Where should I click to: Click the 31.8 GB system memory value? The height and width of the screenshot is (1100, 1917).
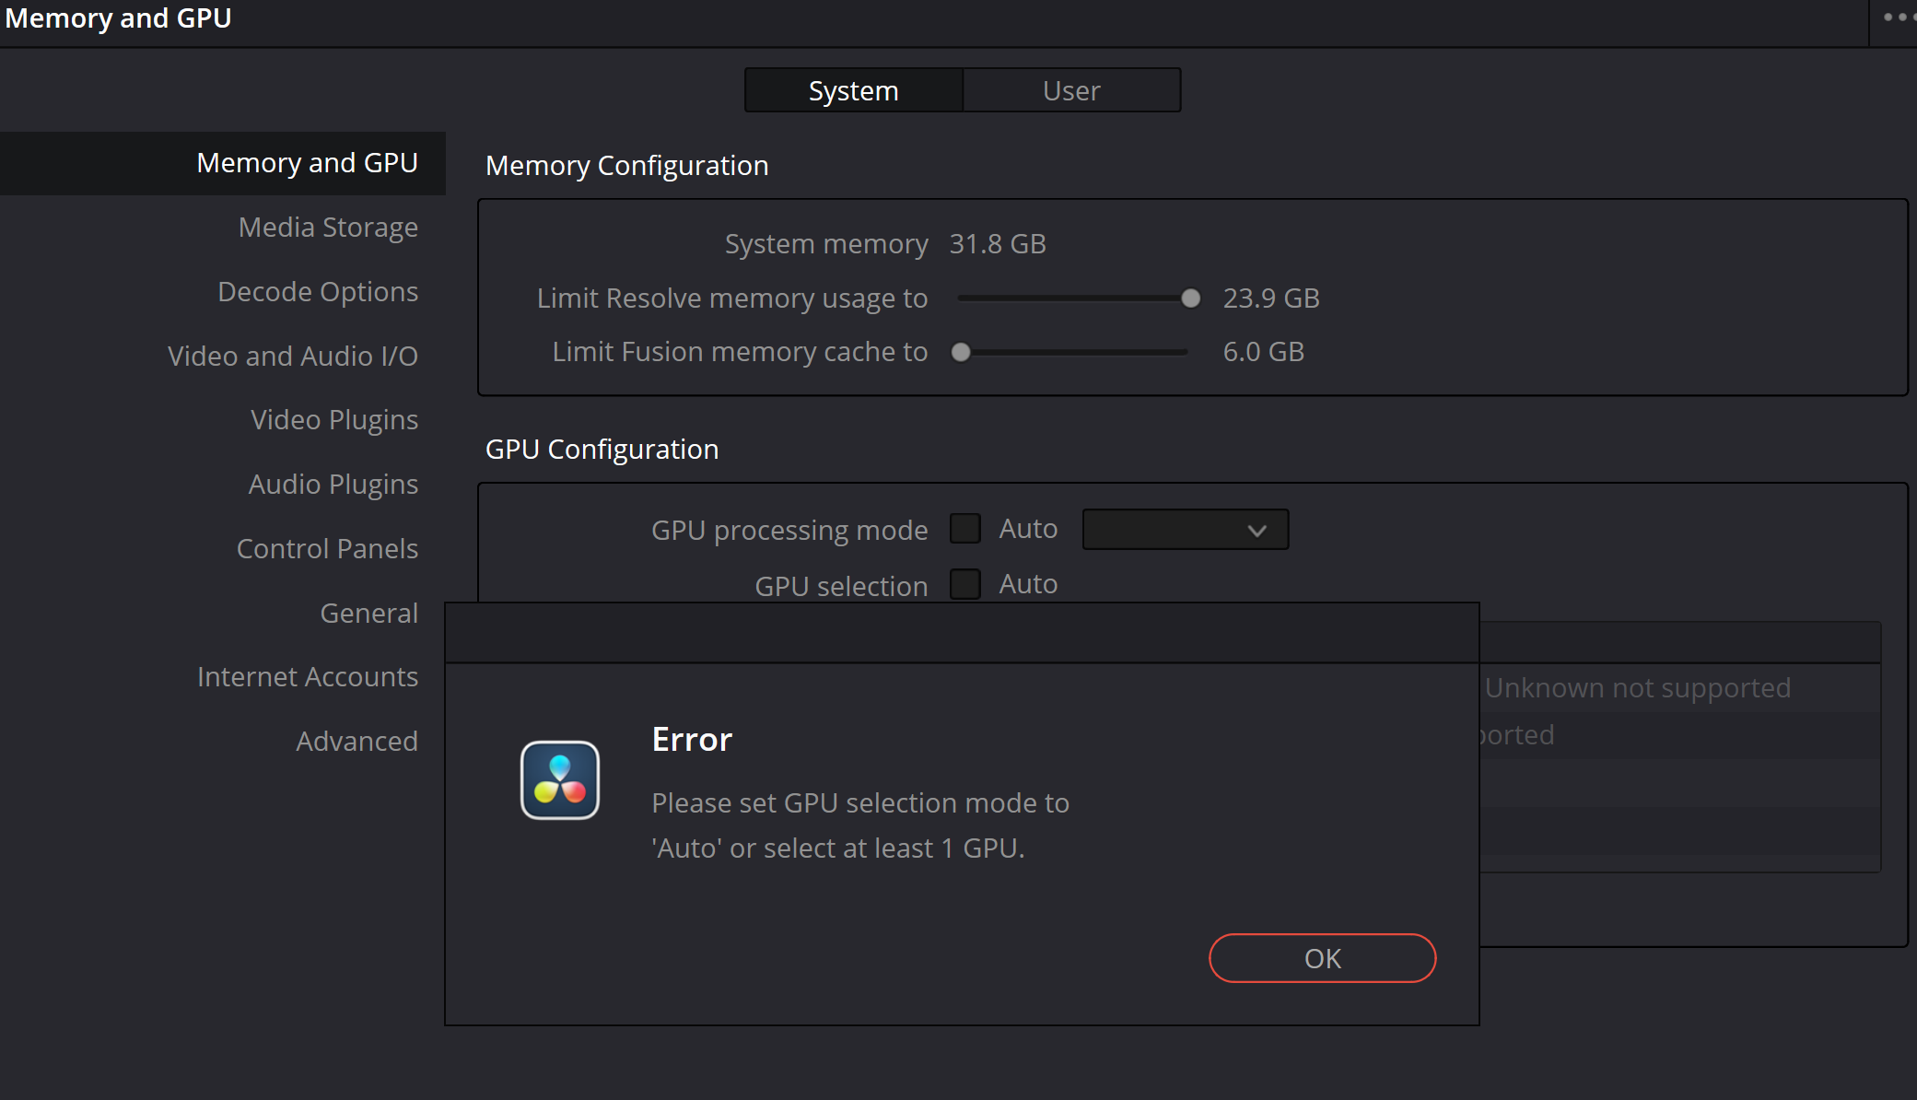pos(998,244)
